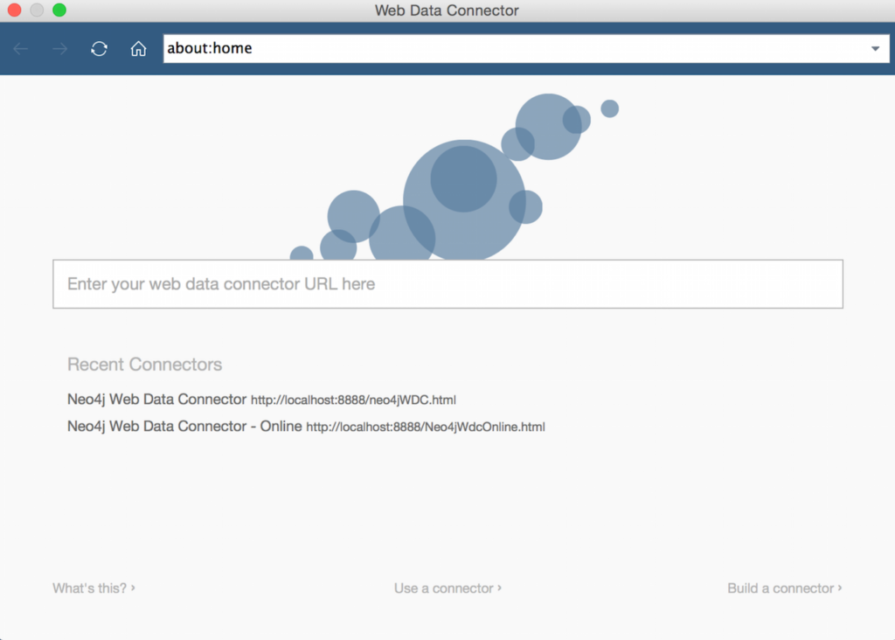Click the "What's this?" link
The image size is (895, 640).
pos(89,588)
